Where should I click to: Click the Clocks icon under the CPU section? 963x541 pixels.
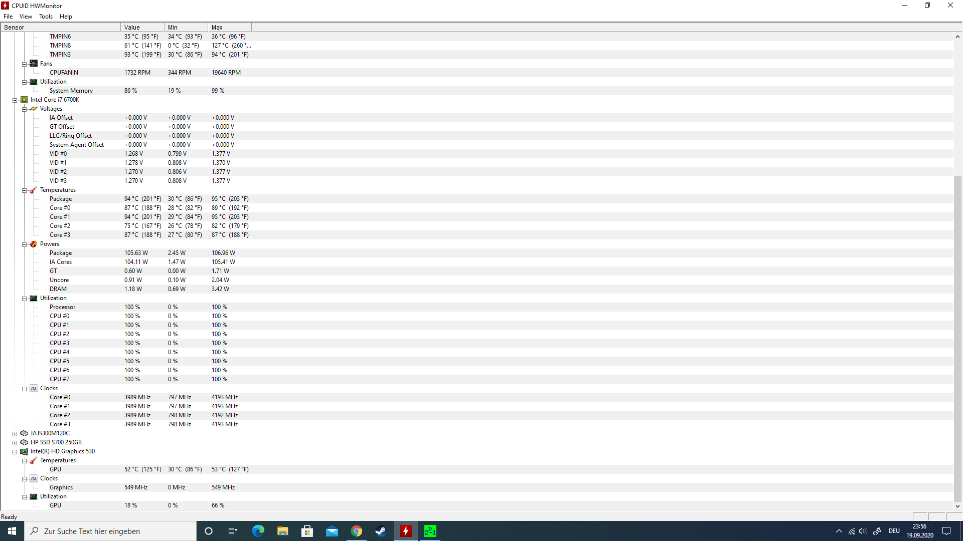[33, 388]
